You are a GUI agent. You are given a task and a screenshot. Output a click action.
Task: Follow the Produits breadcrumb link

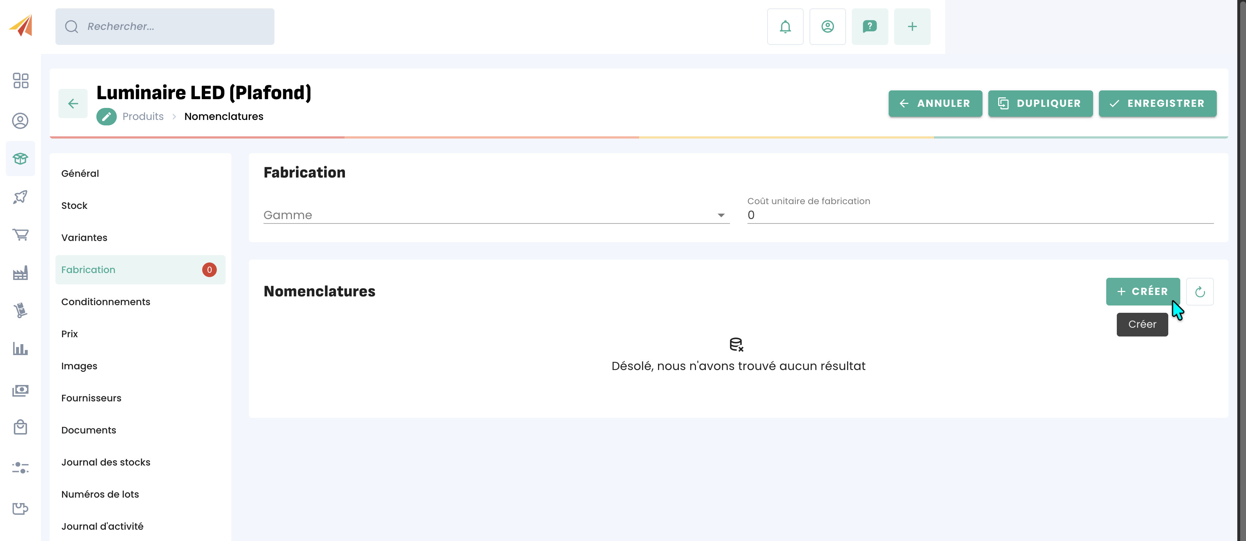tap(143, 116)
